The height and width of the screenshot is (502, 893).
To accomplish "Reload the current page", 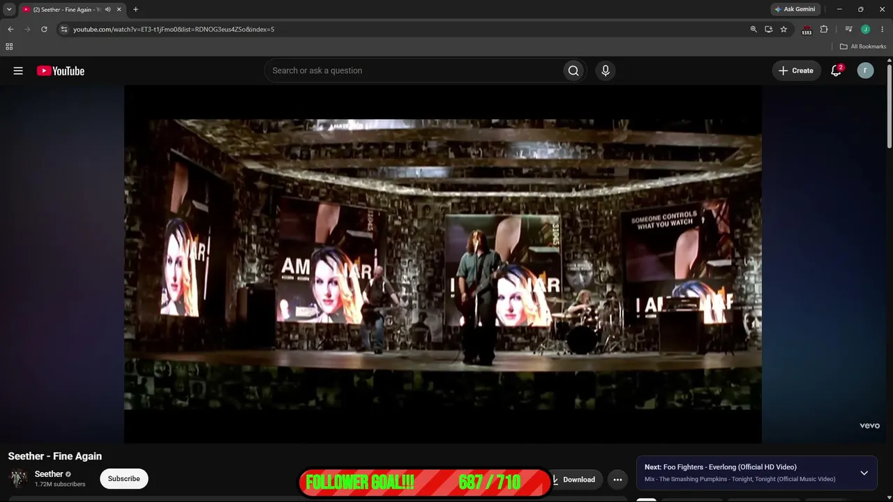I will coord(44,29).
